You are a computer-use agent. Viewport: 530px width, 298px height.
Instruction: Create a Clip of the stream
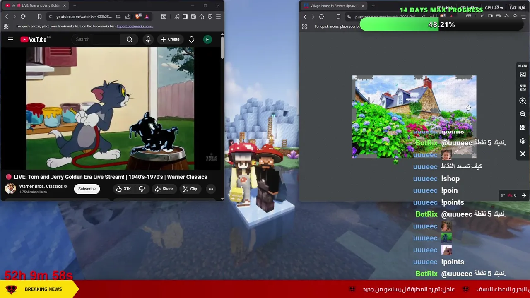190,189
